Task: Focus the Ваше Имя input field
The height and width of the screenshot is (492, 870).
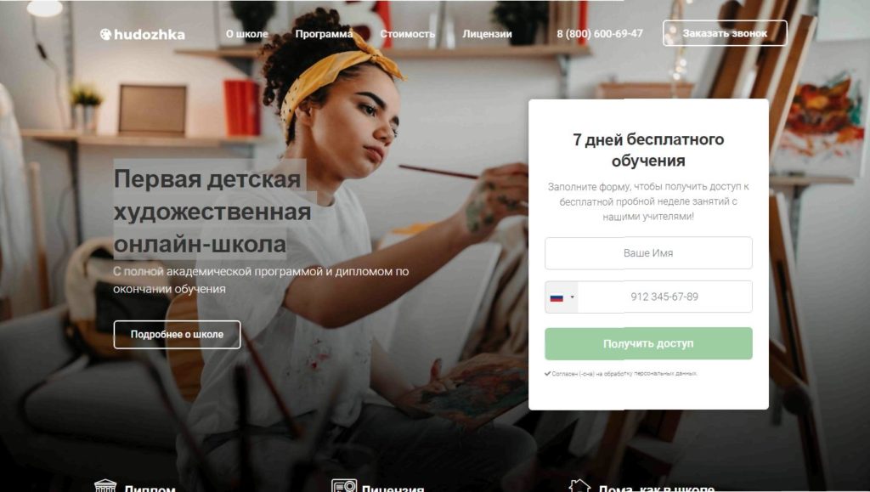Action: pos(648,253)
